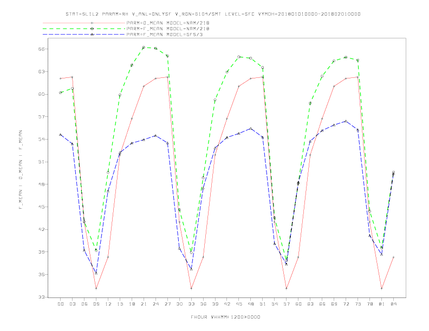
Task: Click the x-axis title FHOUR VHHMM
Action: 225,317
